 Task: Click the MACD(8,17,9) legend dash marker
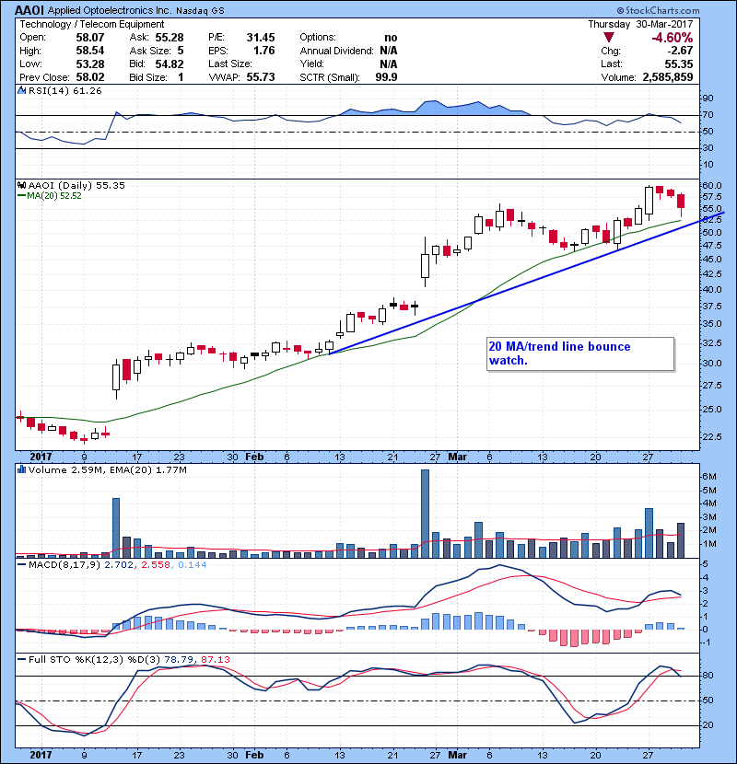click(21, 565)
